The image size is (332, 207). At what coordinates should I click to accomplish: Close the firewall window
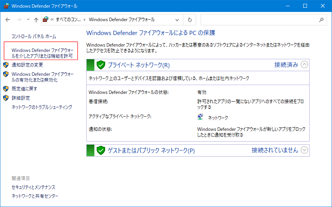pyautogui.click(x=323, y=6)
